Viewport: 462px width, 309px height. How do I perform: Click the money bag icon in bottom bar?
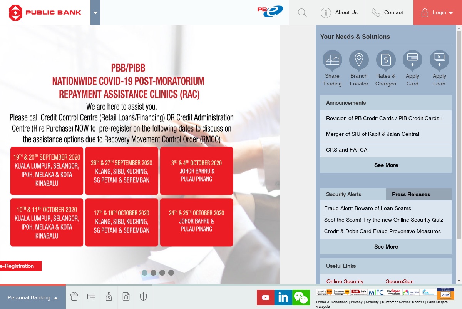[109, 297]
